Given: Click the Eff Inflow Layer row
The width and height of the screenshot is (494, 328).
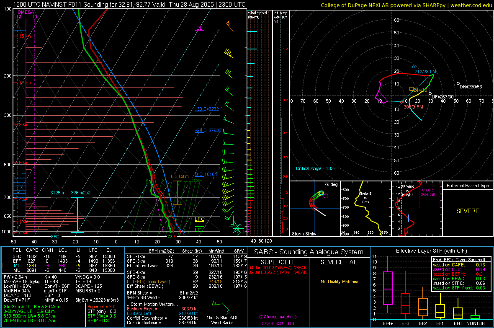Looking at the screenshot, I should [187, 266].
